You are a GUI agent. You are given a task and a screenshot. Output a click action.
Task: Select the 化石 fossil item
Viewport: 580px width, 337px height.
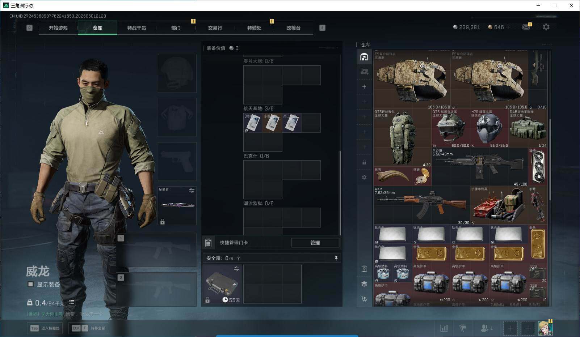click(393, 176)
